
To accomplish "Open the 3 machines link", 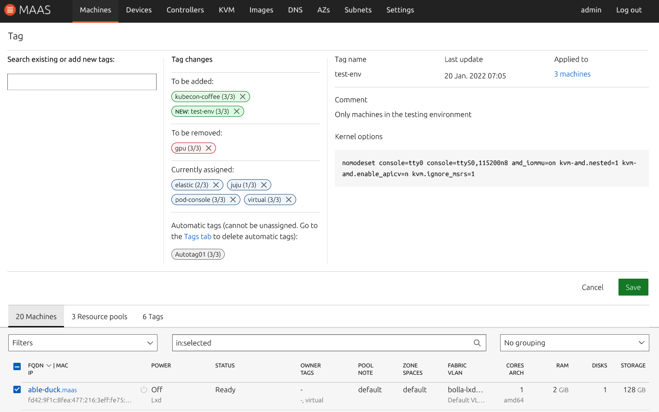I will [x=572, y=74].
